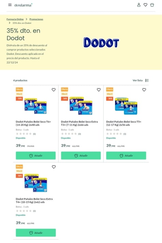Go to Farmacia Online breadcrumb

point(15,19)
